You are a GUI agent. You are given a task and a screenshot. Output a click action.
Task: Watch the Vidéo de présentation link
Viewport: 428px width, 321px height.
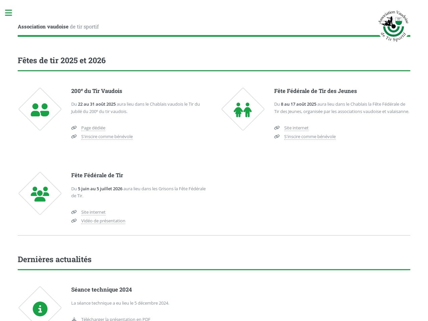103,221
